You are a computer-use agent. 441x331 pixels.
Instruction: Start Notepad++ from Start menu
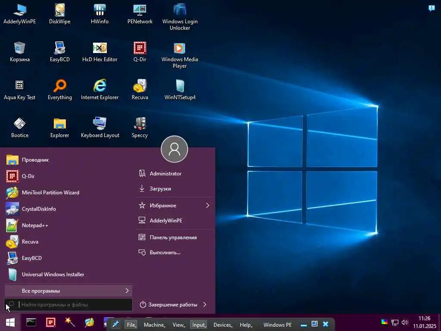click(68, 225)
